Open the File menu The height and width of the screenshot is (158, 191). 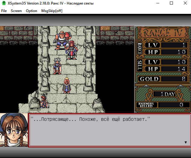pos(4,11)
